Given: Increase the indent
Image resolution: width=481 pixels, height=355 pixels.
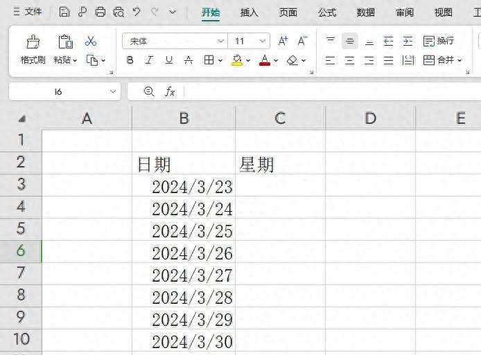Looking at the screenshot, I should pos(408,41).
